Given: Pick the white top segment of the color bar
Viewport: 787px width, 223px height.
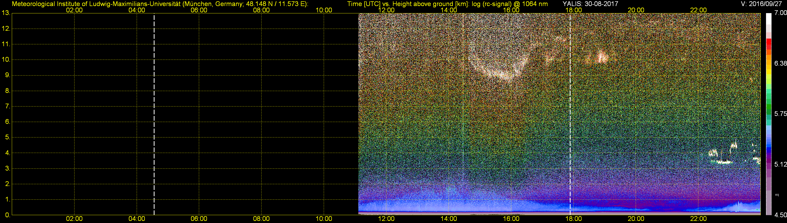Looking at the screenshot, I should (x=769, y=19).
